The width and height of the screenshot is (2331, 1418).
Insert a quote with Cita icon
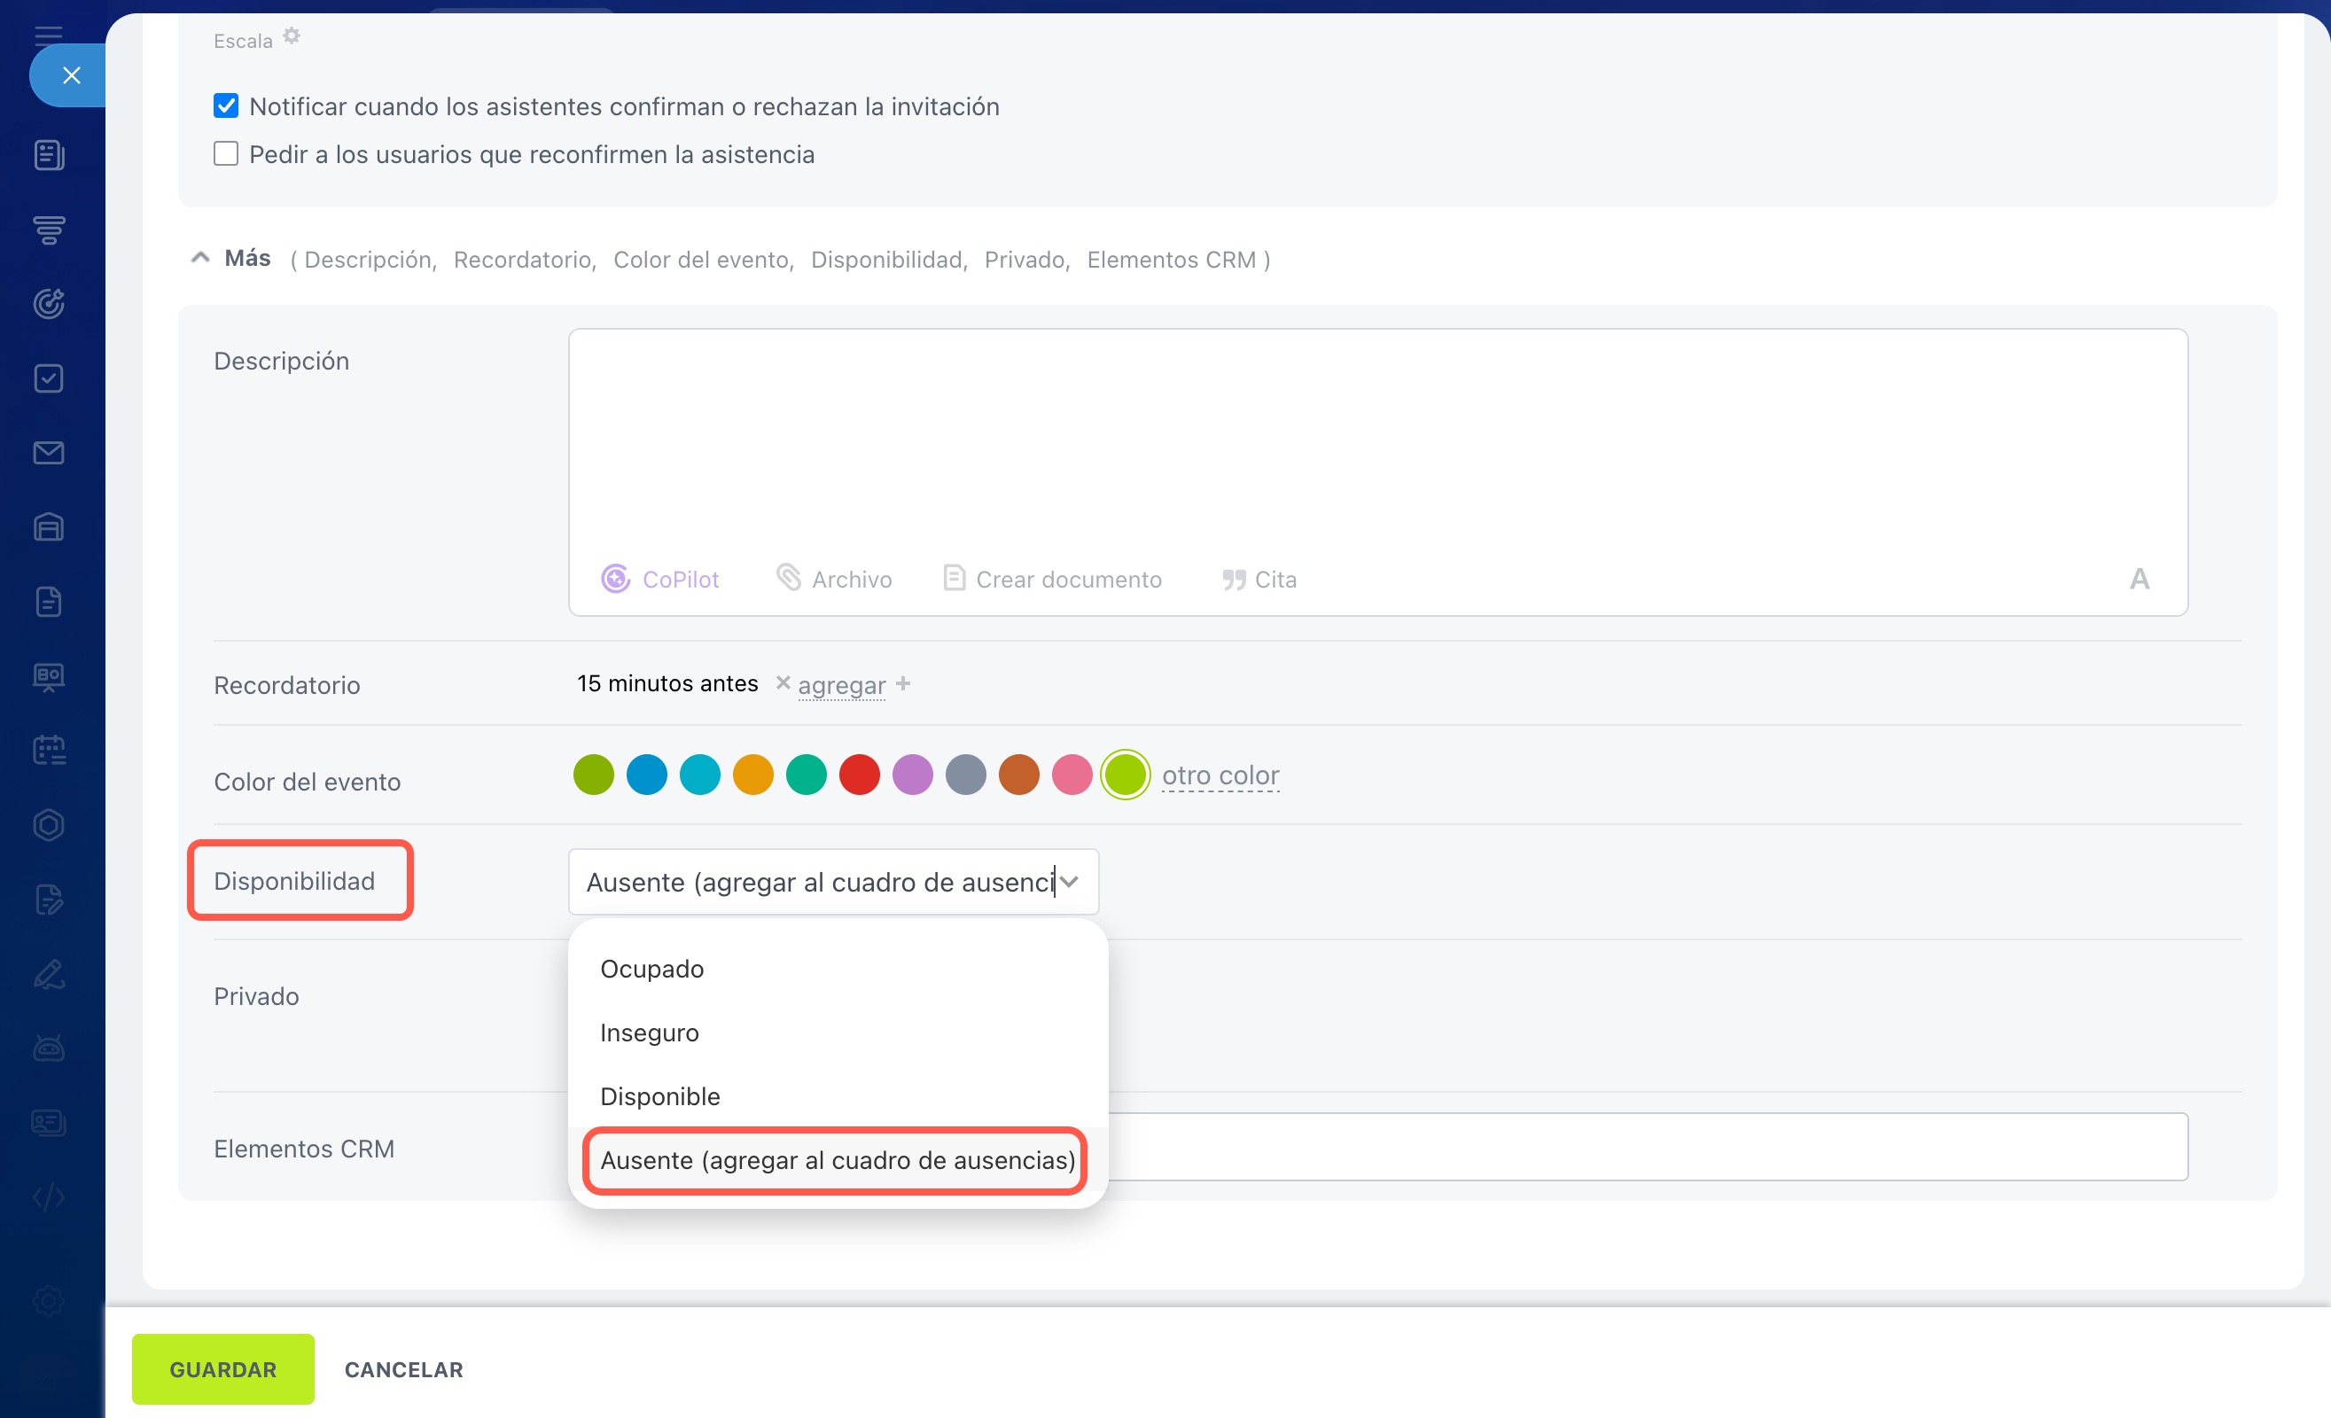[1233, 579]
